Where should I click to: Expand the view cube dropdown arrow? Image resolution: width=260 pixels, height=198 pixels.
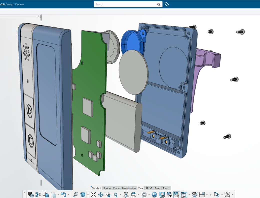pos(88,195)
